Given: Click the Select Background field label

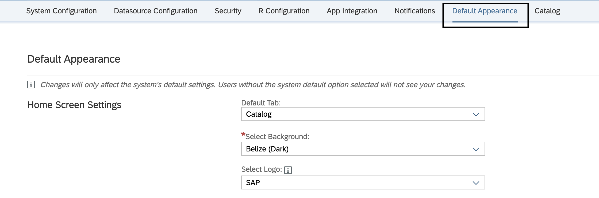Looking at the screenshot, I should (x=277, y=137).
